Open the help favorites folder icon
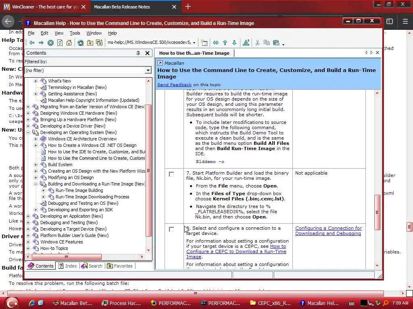 pos(90,43)
